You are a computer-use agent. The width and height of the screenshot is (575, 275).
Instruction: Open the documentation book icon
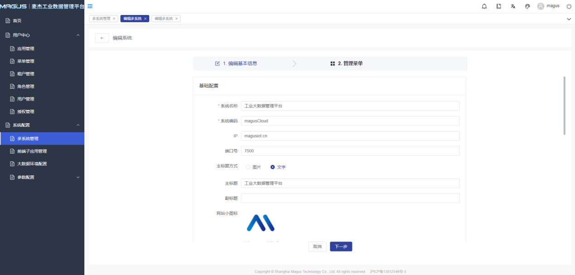499,6
